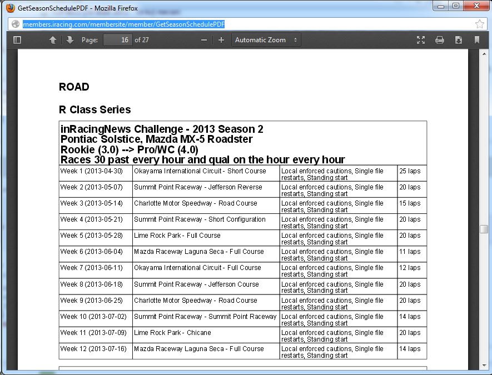
Task: Open the Automatic Zoom dropdown
Action: [x=266, y=40]
